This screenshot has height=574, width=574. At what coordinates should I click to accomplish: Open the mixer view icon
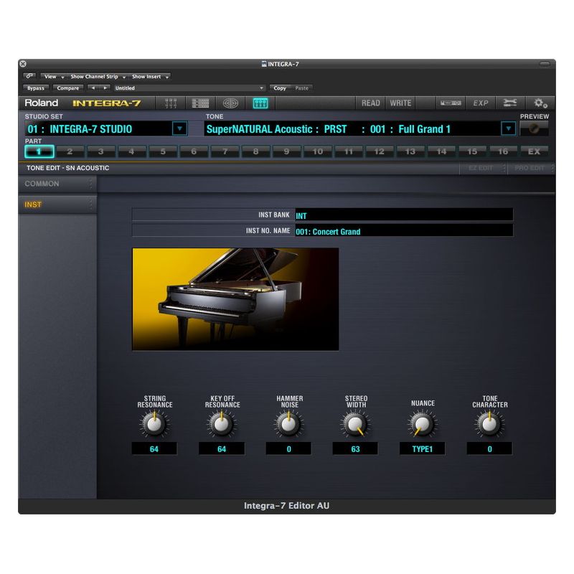click(x=171, y=103)
